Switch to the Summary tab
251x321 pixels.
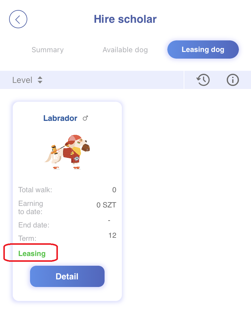pyautogui.click(x=48, y=50)
